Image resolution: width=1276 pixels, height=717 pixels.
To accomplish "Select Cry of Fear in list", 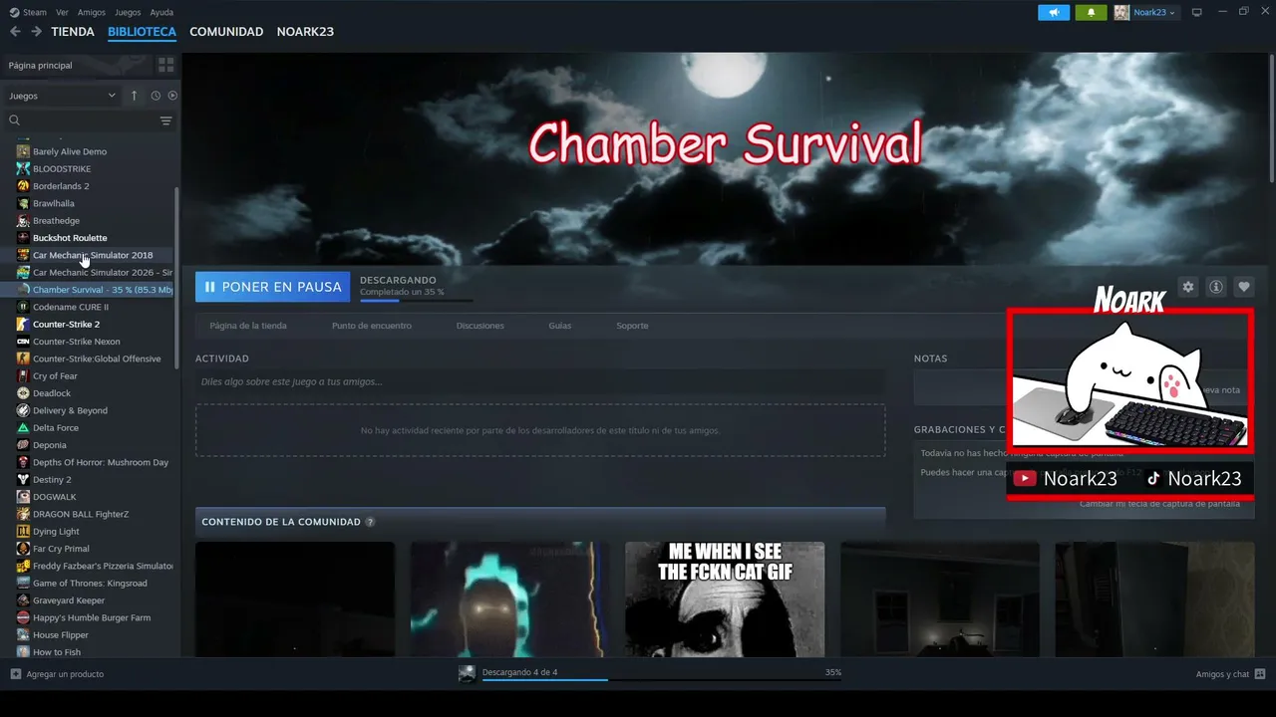I will pos(55,375).
